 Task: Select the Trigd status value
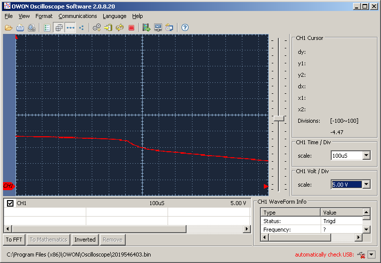click(x=329, y=221)
